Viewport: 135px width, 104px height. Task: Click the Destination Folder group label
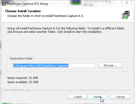[x=21, y=58]
